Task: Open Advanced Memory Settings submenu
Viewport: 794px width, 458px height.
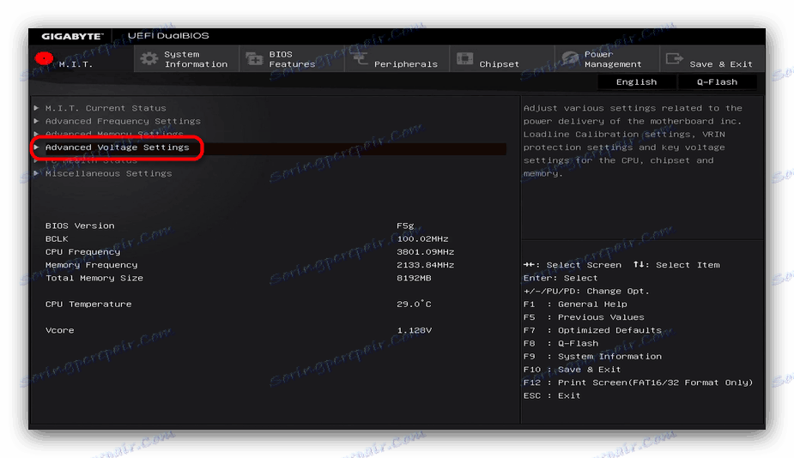Action: [114, 134]
